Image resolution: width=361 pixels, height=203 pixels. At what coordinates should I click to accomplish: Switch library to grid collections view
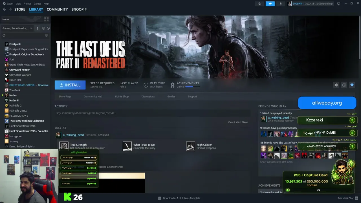(46, 19)
